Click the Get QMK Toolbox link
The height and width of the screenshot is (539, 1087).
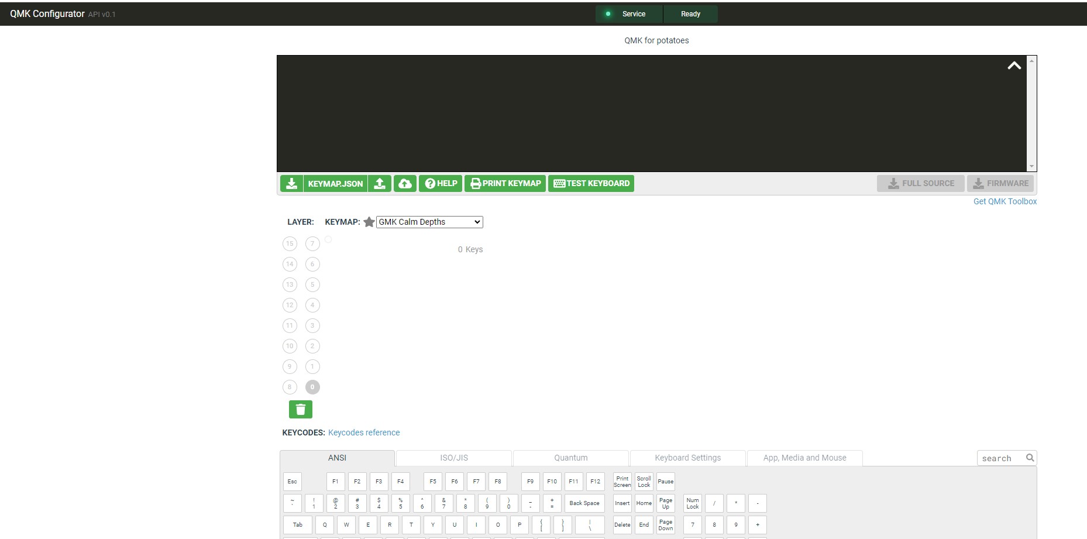pyautogui.click(x=1005, y=201)
